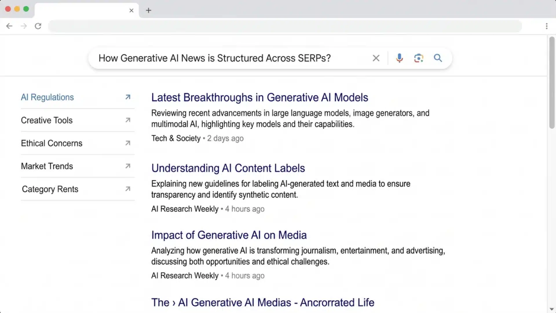556x313 pixels.
Task: Click the AI Content Labels description snippet
Action: pyautogui.click(x=281, y=189)
